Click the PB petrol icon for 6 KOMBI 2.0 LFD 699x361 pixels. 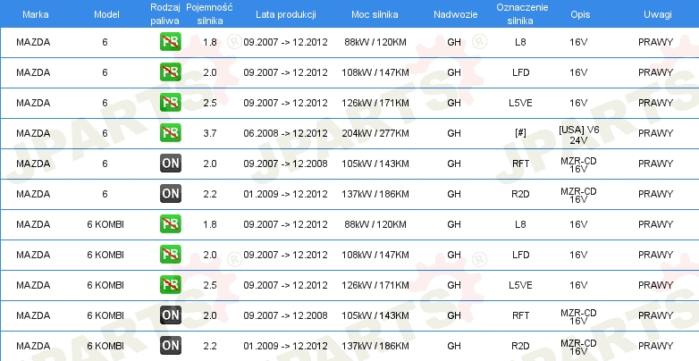click(171, 254)
